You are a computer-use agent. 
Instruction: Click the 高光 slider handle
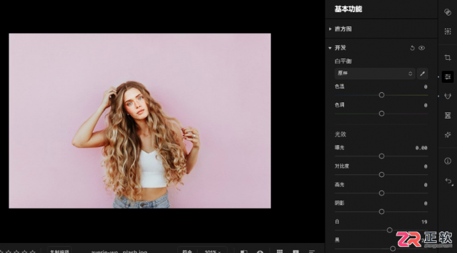382,193
